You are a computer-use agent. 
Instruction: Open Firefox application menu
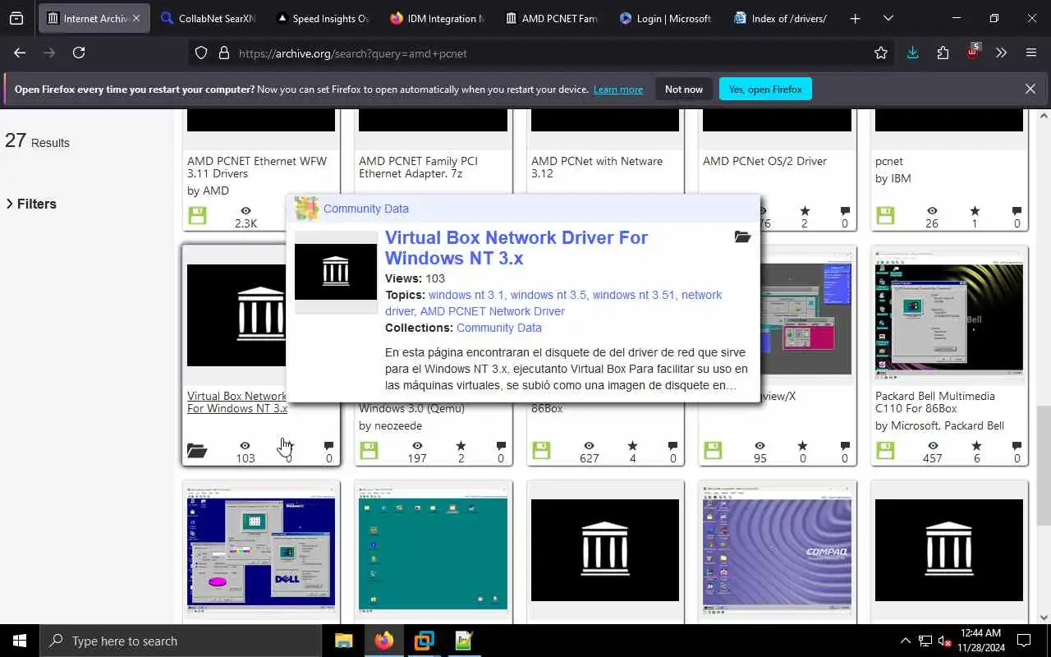tap(1031, 53)
